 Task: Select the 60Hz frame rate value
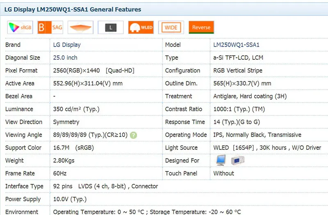pyautogui.click(x=60, y=173)
